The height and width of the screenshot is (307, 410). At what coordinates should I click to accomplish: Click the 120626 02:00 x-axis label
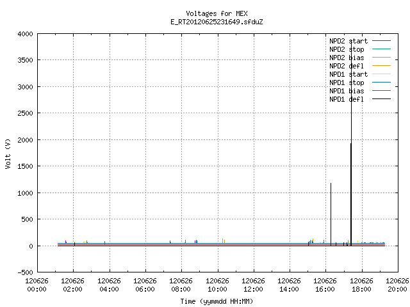pos(72,285)
